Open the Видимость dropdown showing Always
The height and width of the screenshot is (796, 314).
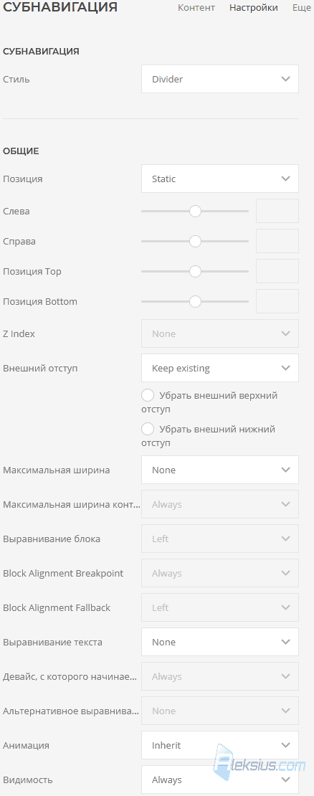pyautogui.click(x=219, y=780)
